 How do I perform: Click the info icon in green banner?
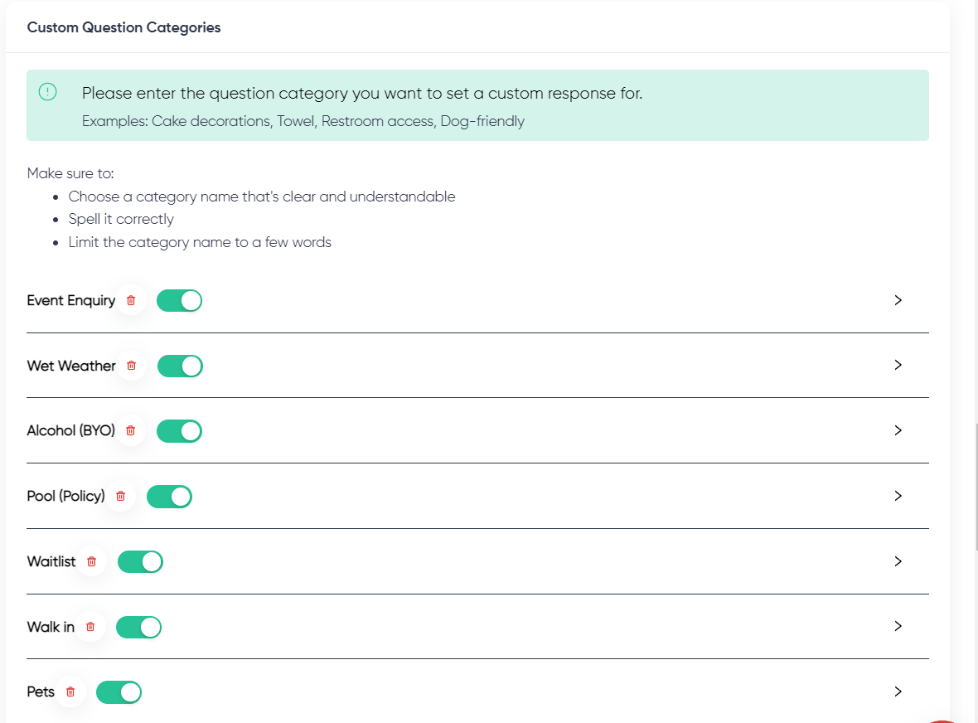coord(48,92)
